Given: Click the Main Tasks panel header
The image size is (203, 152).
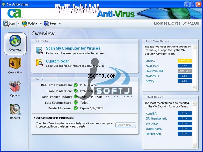Looking at the screenshot, I should [x=85, y=41].
